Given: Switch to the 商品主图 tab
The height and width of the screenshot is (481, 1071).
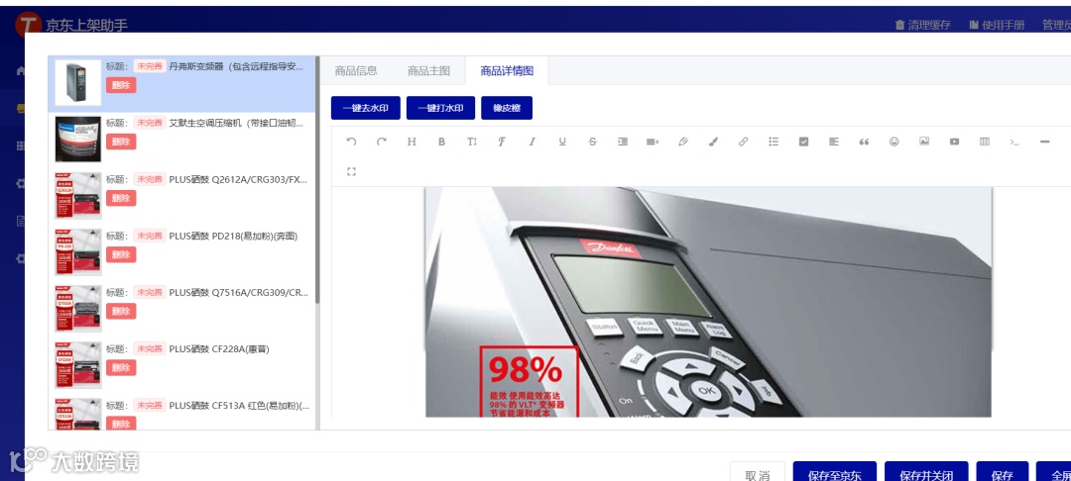Looking at the screenshot, I should point(429,71).
